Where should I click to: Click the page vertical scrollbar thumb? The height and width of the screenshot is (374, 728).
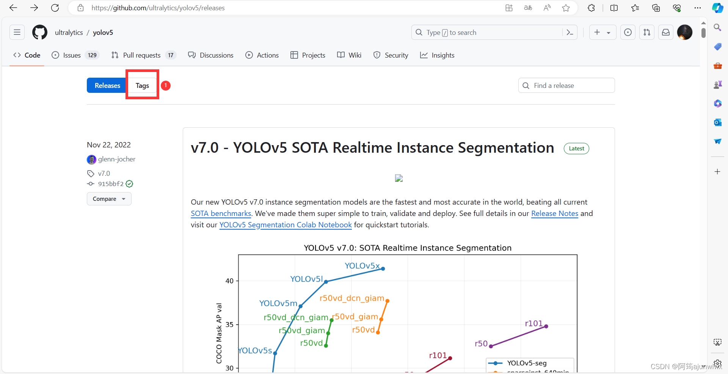pyautogui.click(x=703, y=33)
